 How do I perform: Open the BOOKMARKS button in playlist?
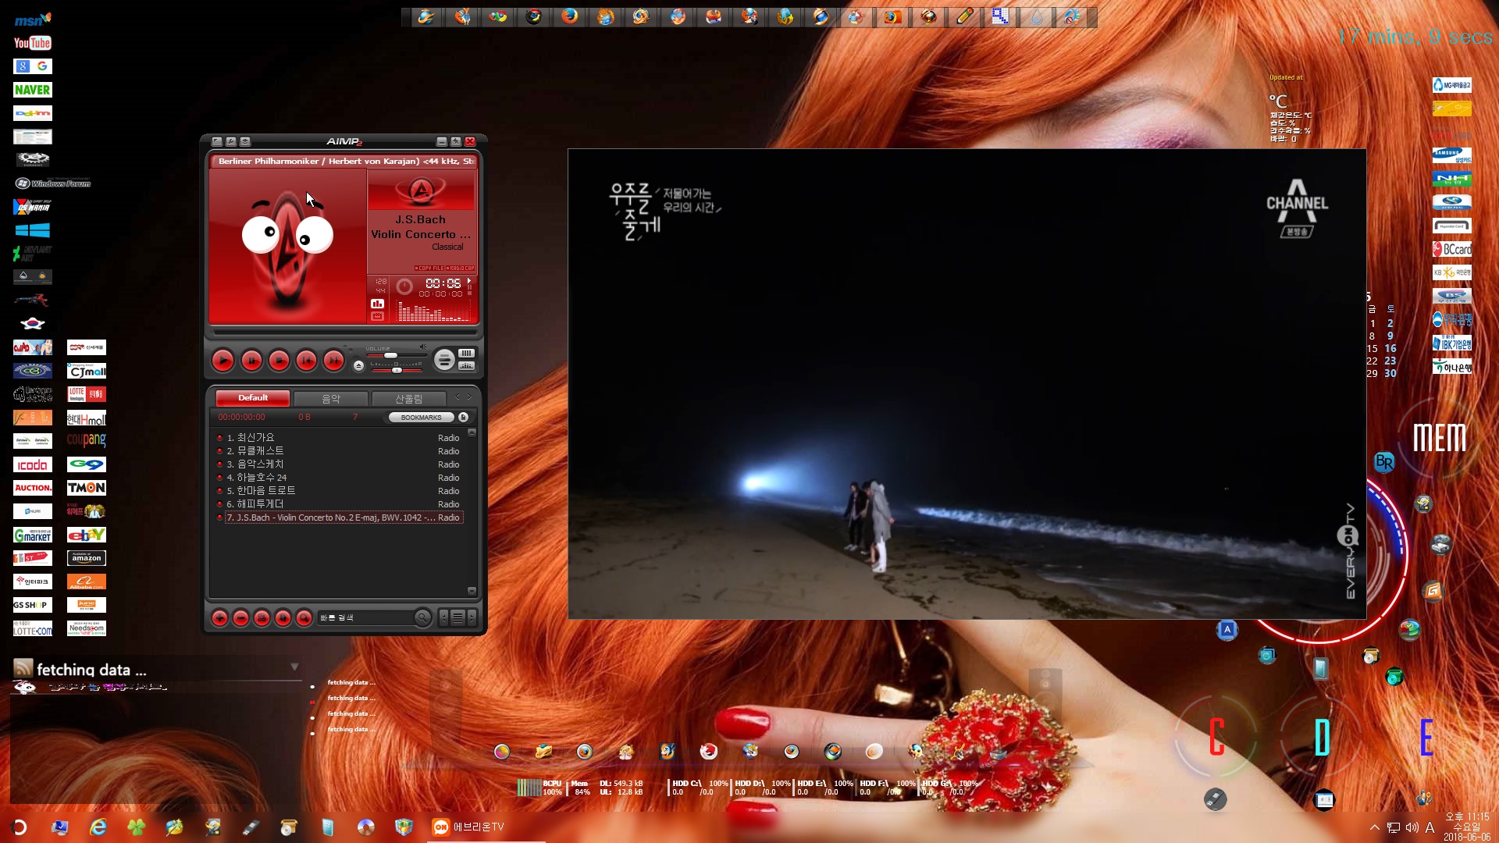coord(421,418)
